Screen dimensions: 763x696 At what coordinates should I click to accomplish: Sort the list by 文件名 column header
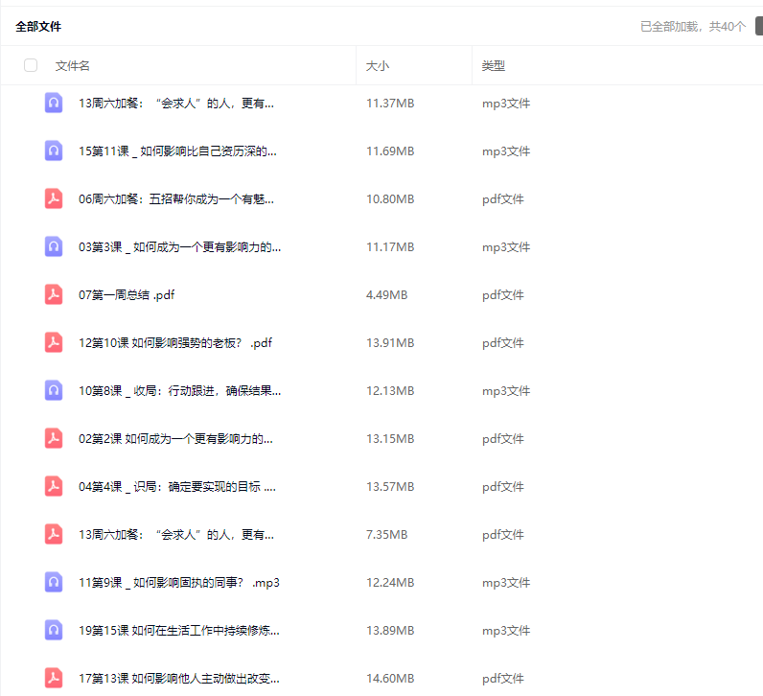pos(73,66)
